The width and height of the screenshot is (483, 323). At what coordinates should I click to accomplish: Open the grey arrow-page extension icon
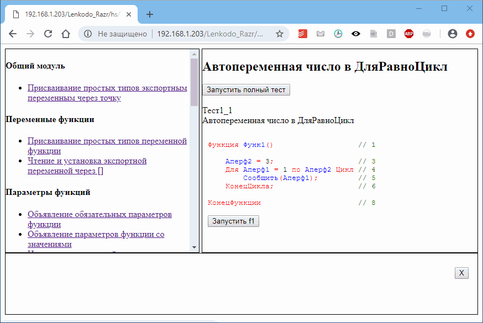click(x=374, y=34)
